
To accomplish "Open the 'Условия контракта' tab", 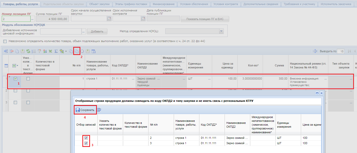I will pyautogui.click(x=226, y=4).
